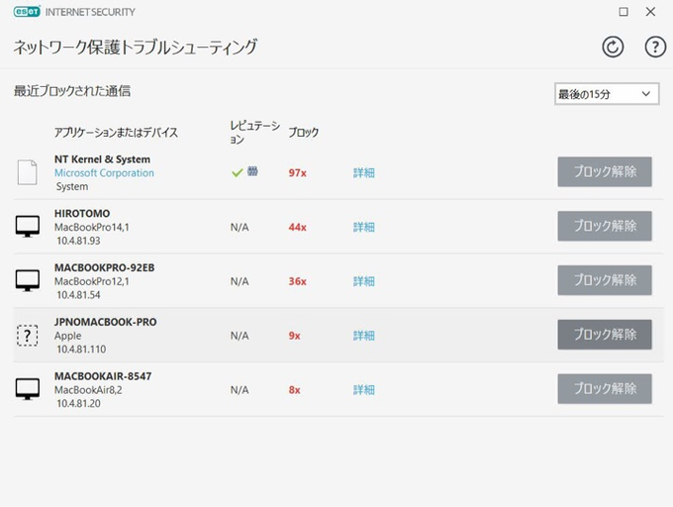Unblock NT Kernel & System with ブロック解除

click(x=605, y=171)
